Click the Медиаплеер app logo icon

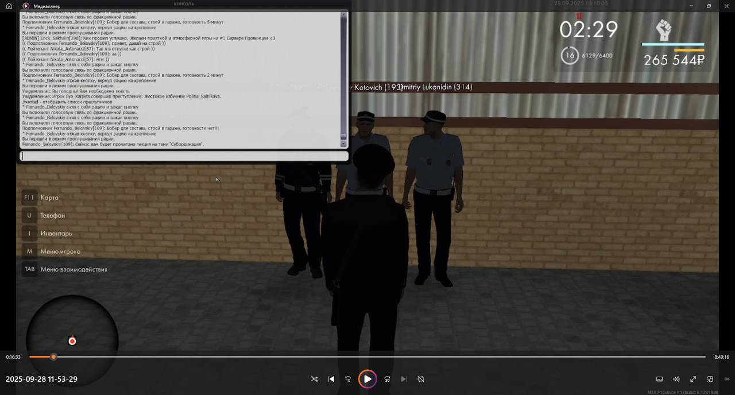click(26, 6)
